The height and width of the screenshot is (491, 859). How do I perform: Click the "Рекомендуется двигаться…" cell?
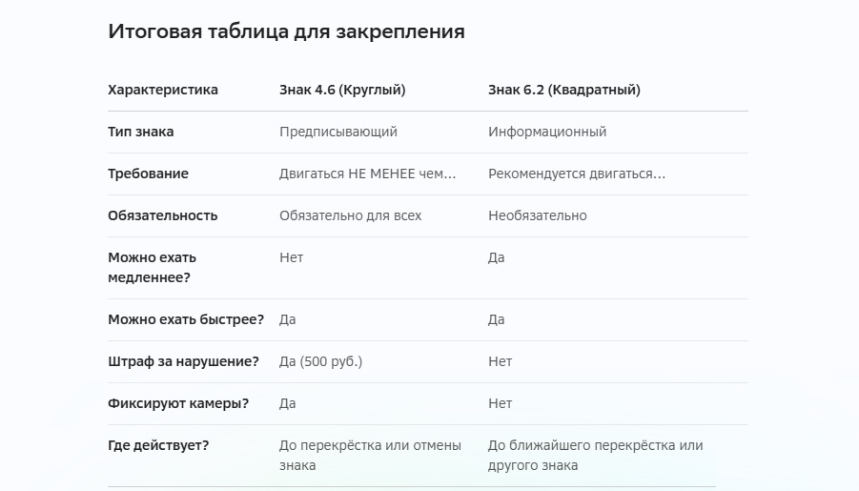pyautogui.click(x=577, y=174)
